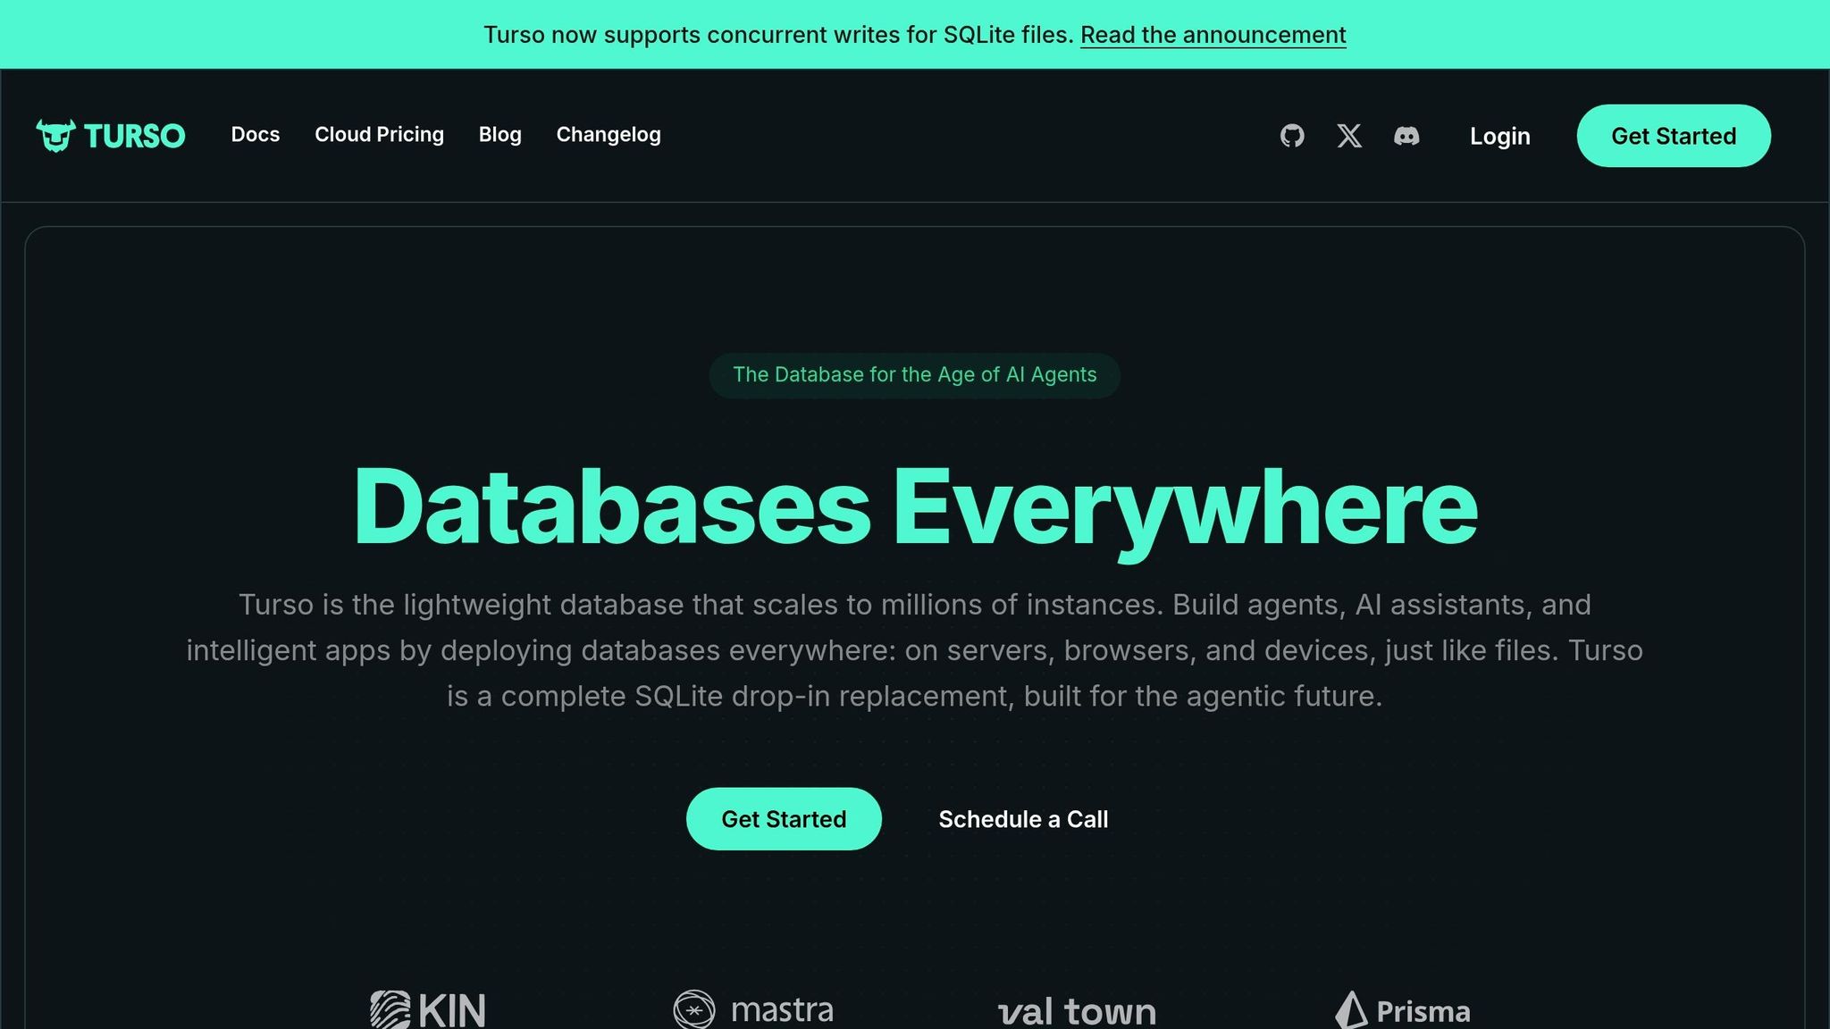This screenshot has height=1029, width=1830.
Task: Click the Age of AI Agents badge
Action: click(914, 375)
